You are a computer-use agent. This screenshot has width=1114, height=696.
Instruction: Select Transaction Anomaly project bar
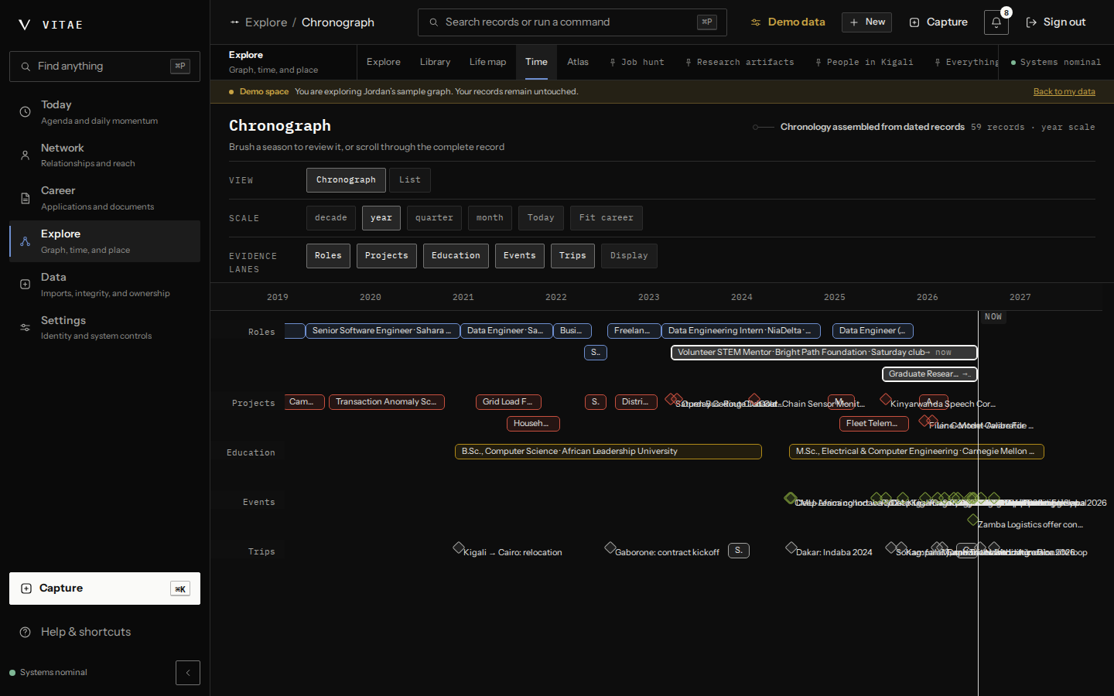click(x=387, y=402)
